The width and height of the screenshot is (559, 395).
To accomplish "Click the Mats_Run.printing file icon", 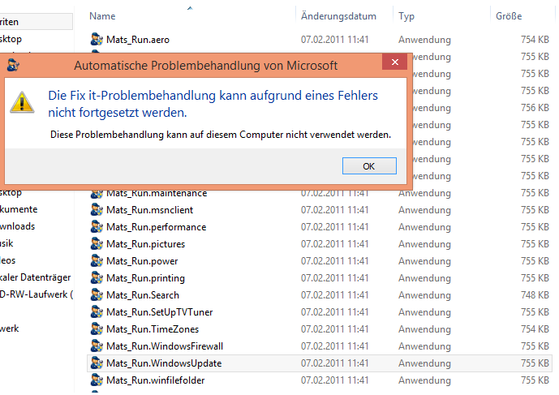I will (97, 277).
